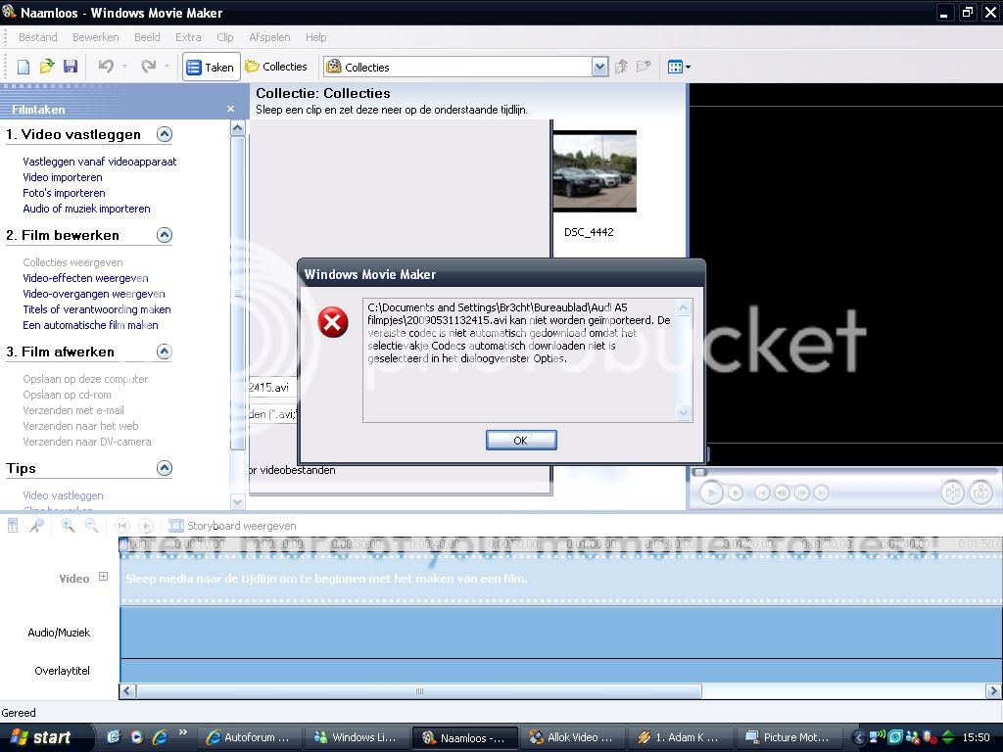The height and width of the screenshot is (752, 1003).
Task: Expand the Video track plus box
Action: [x=103, y=577]
